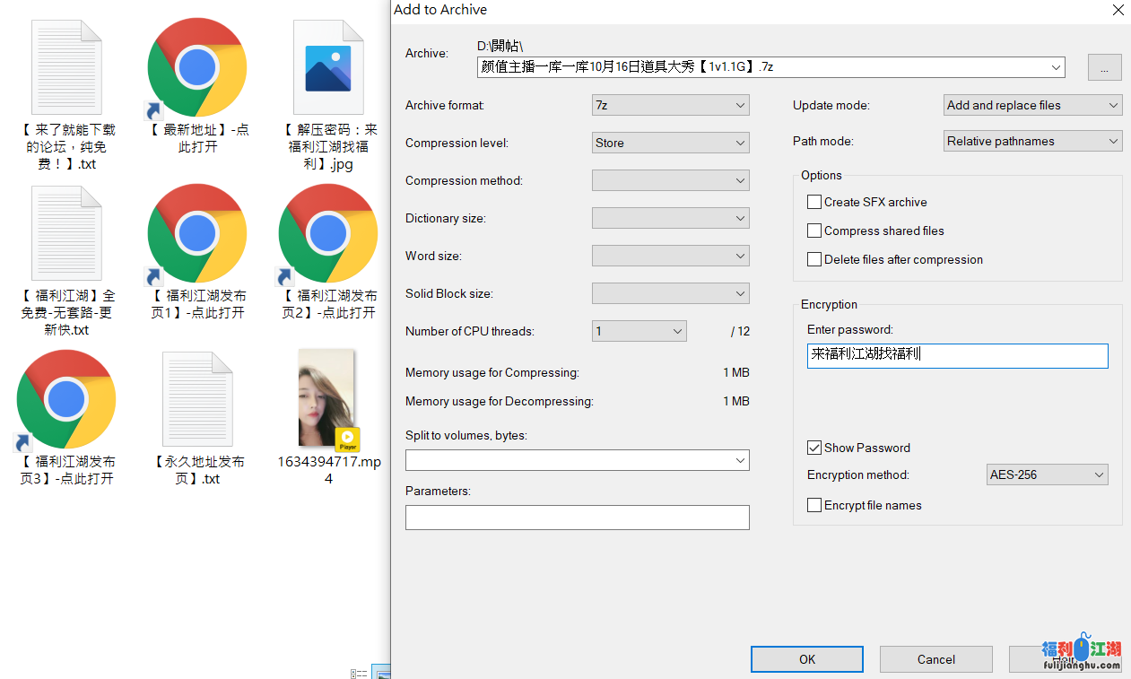Enable the Create SFX archive checkbox
This screenshot has width=1131, height=679.
tap(814, 203)
